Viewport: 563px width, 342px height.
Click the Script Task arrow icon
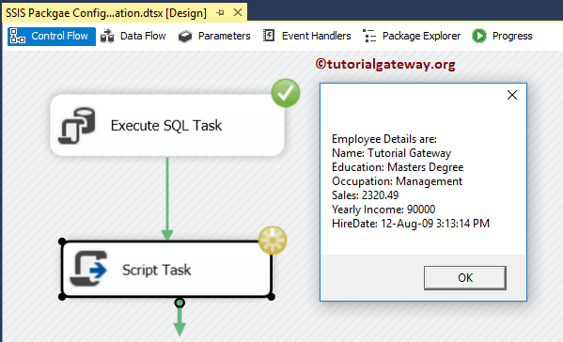(x=88, y=269)
